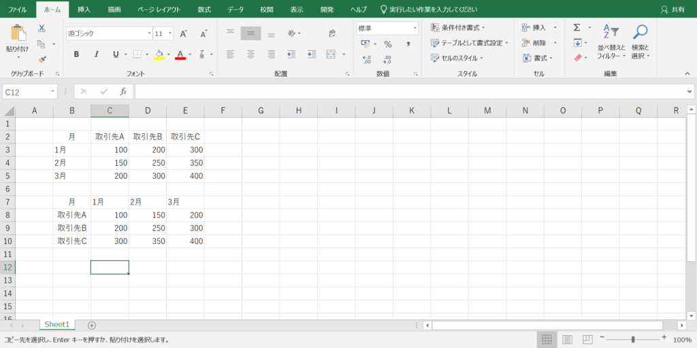This screenshot has height=348, width=697.
Task: Switch to Page Layout view in status bar
Action: [567, 339]
